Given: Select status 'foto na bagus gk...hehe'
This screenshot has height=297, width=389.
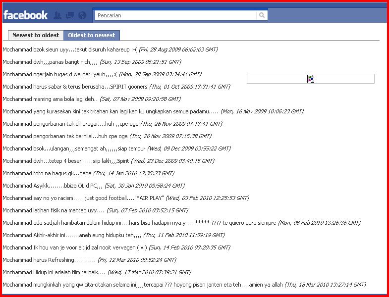Looking at the screenshot, I should 47,173.
